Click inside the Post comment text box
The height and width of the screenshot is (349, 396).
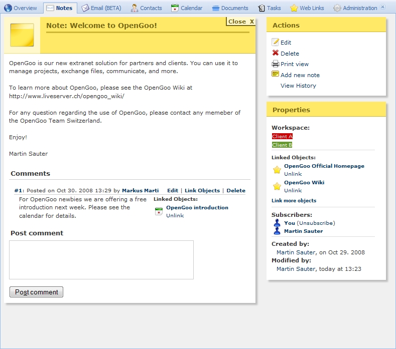point(101,260)
